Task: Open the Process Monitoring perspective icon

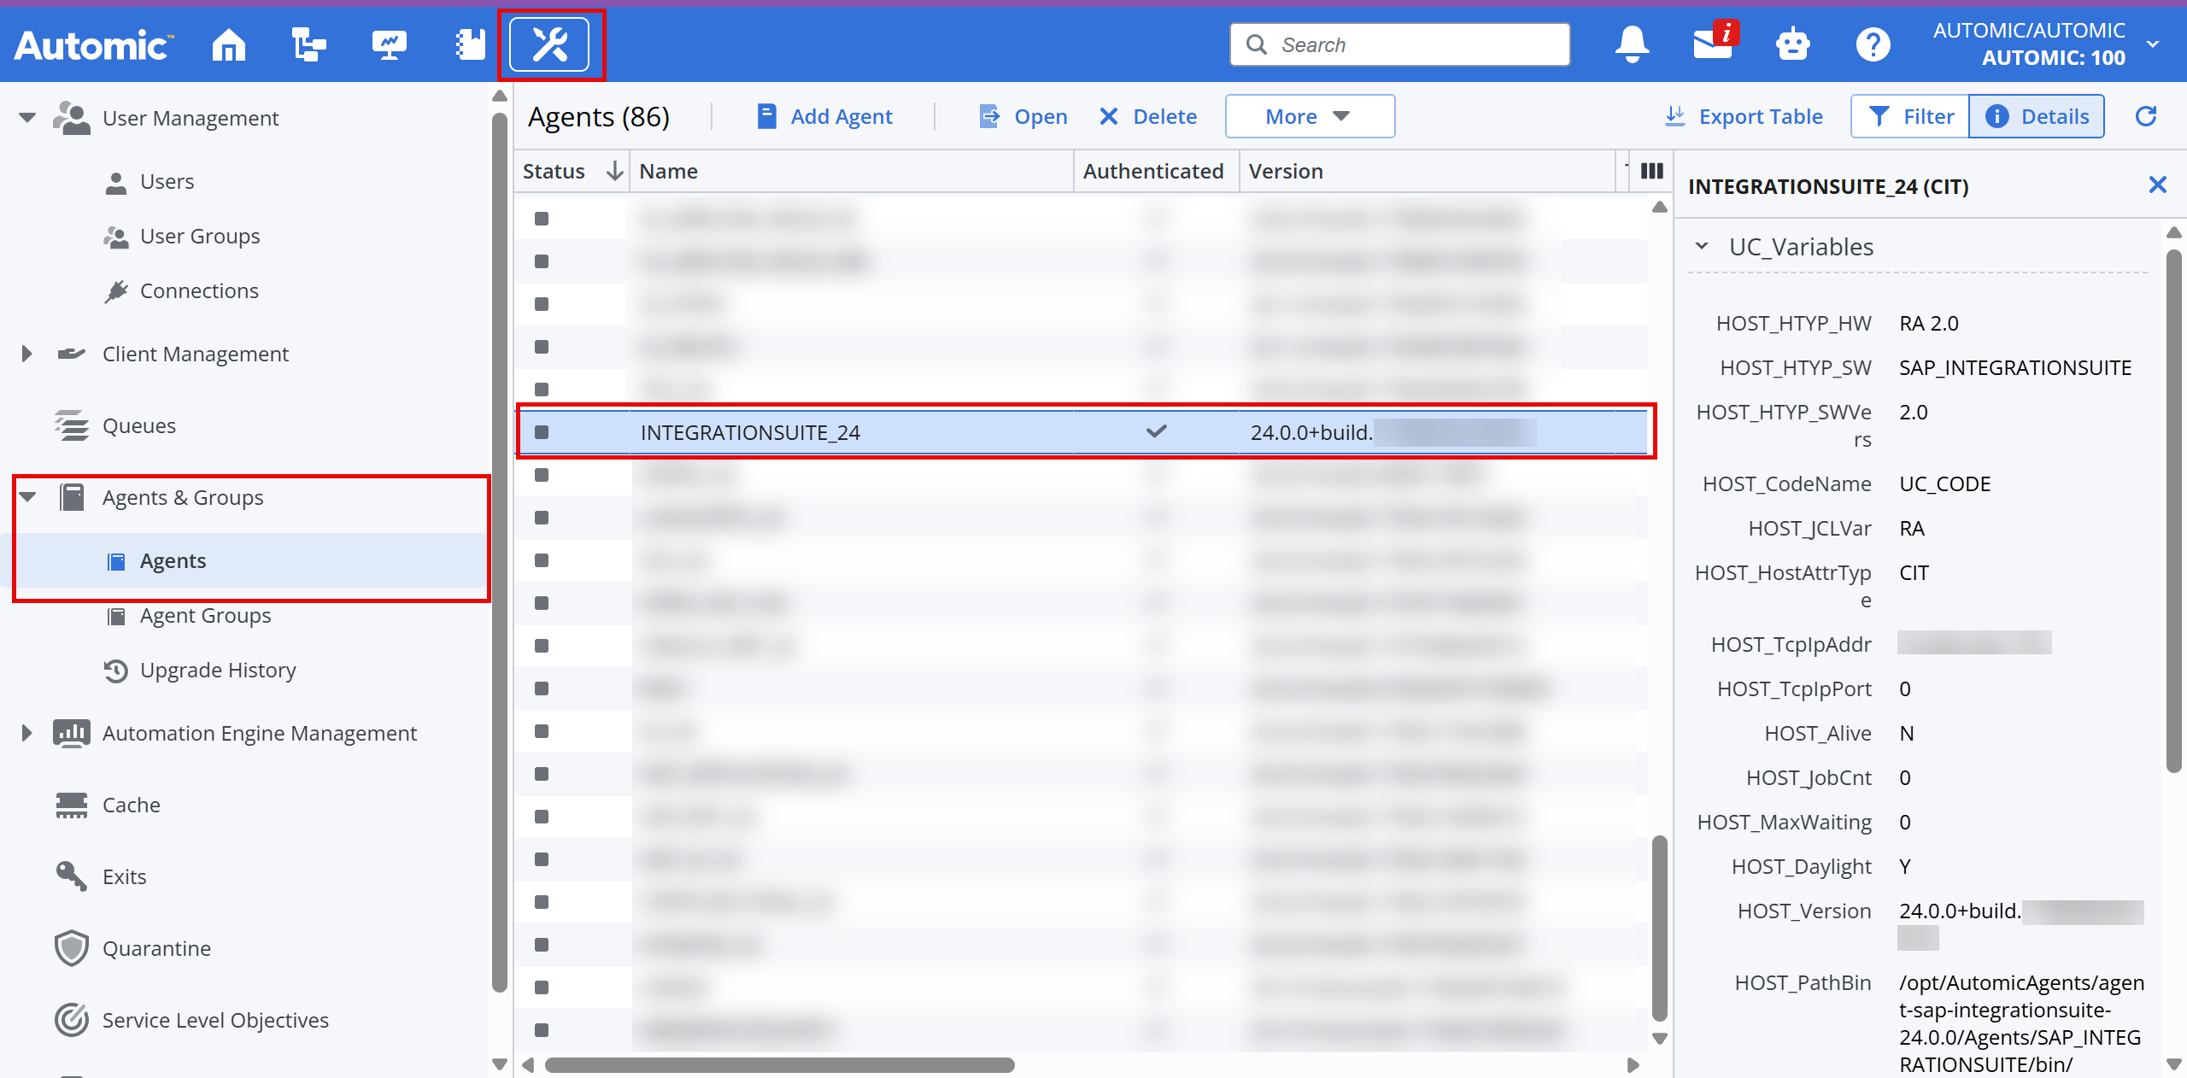Action: [x=389, y=44]
